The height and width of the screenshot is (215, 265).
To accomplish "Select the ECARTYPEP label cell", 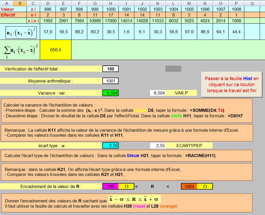I will (x=189, y=146).
